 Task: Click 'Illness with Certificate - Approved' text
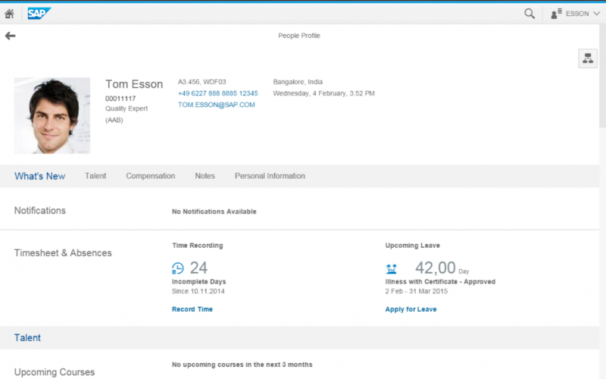pos(440,282)
